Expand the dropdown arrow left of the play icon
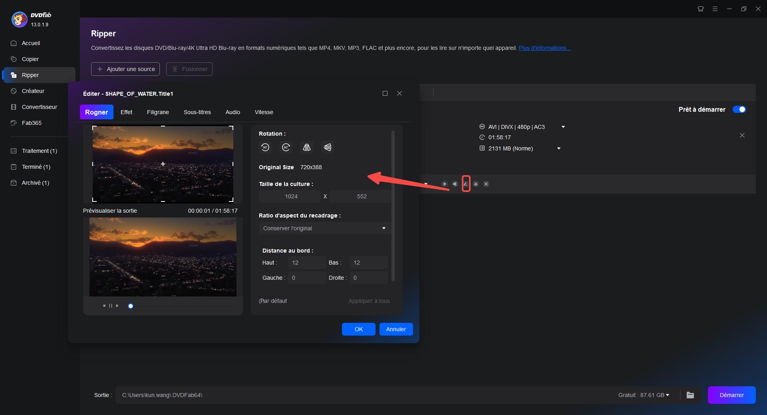The height and width of the screenshot is (415, 767). [426, 184]
